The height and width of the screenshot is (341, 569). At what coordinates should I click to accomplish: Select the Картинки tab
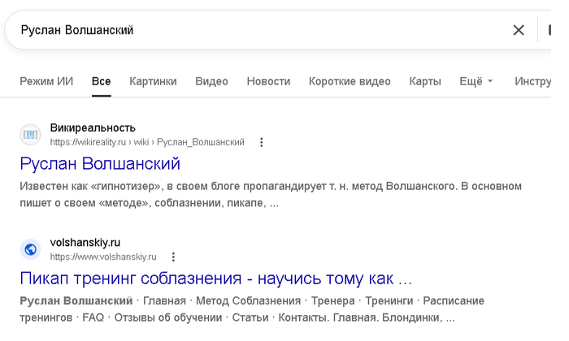click(x=153, y=81)
